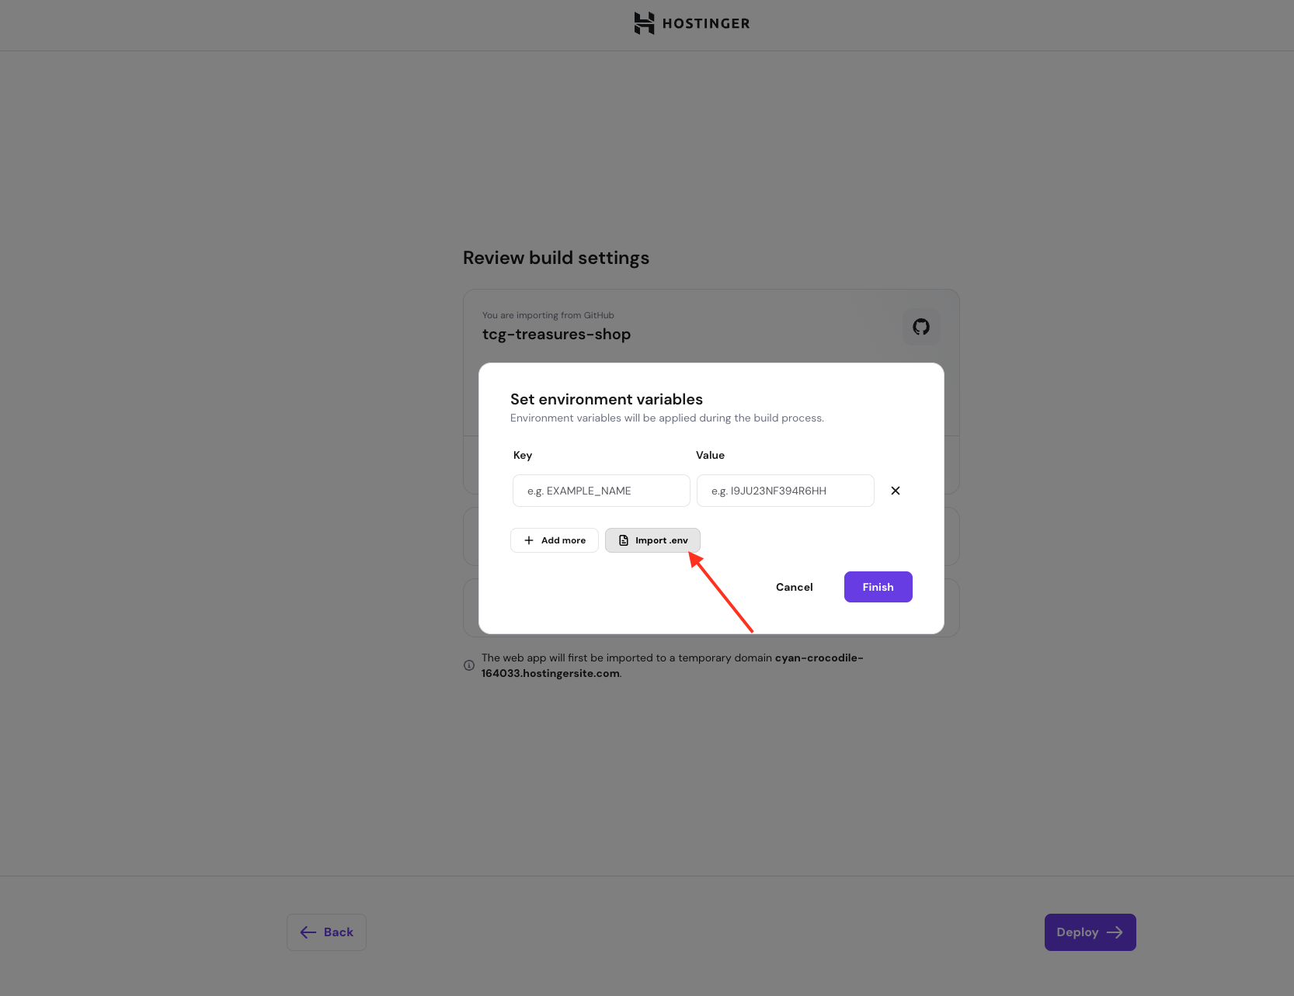Focus the Value input field
Image resolution: width=1294 pixels, height=996 pixels.
pos(785,491)
